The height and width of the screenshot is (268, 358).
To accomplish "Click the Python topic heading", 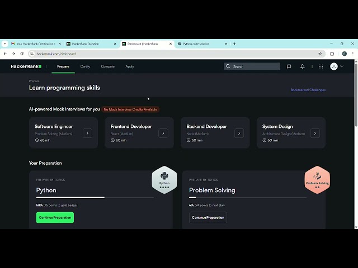I will pos(46,190).
